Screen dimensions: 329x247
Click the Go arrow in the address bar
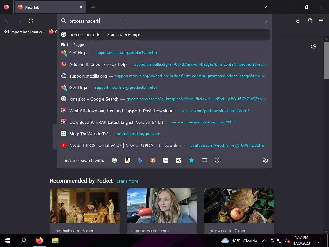pos(265,21)
